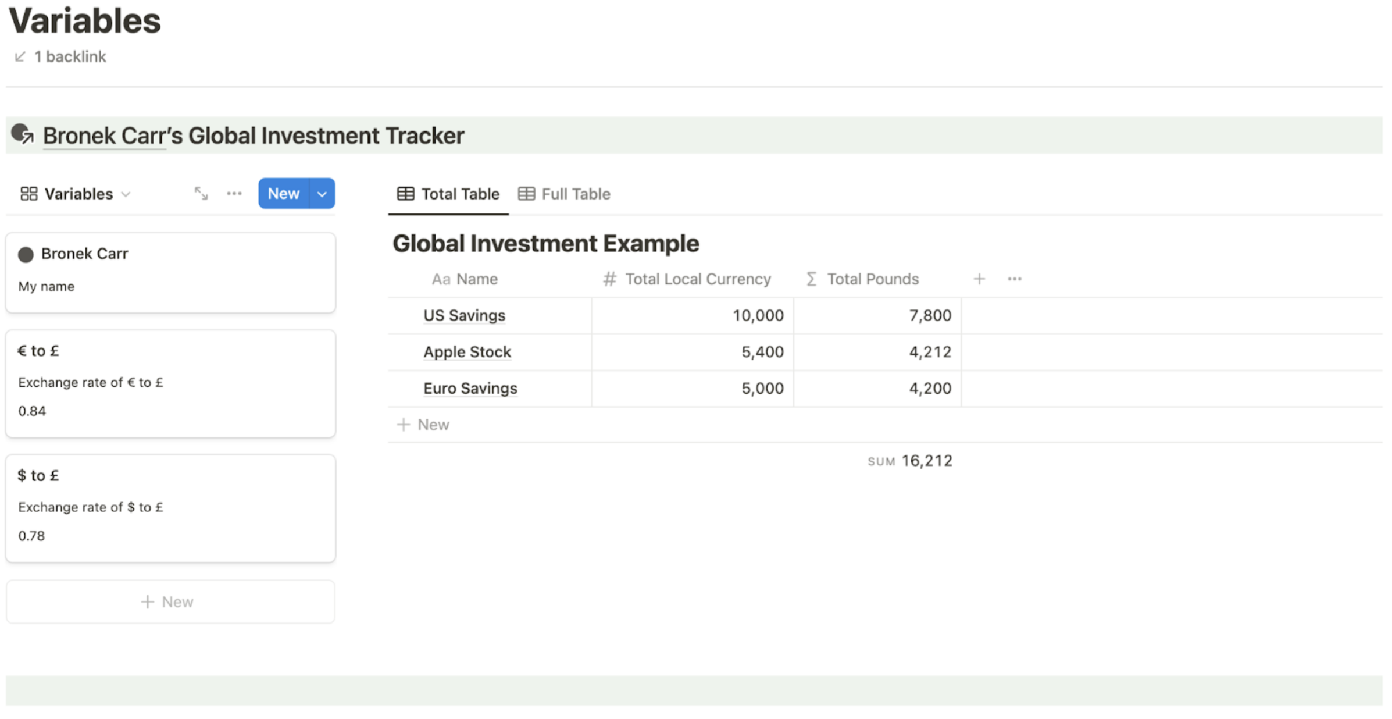Open the three-dot options menu for Variables view
The image size is (1392, 719).
click(x=234, y=193)
